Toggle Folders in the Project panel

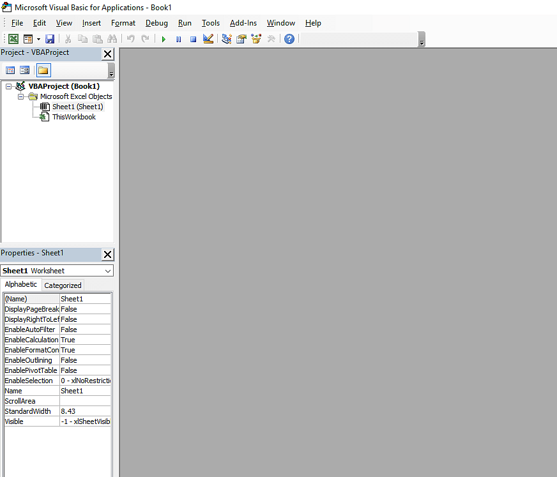(x=43, y=70)
